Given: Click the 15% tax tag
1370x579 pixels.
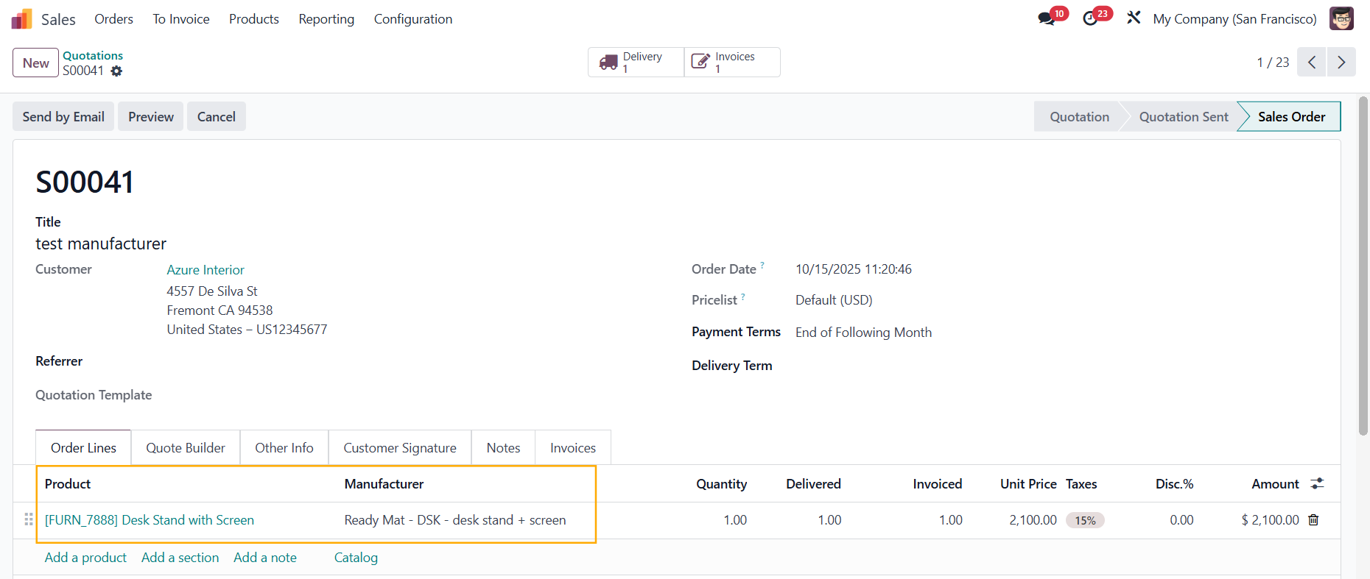Looking at the screenshot, I should (1085, 521).
